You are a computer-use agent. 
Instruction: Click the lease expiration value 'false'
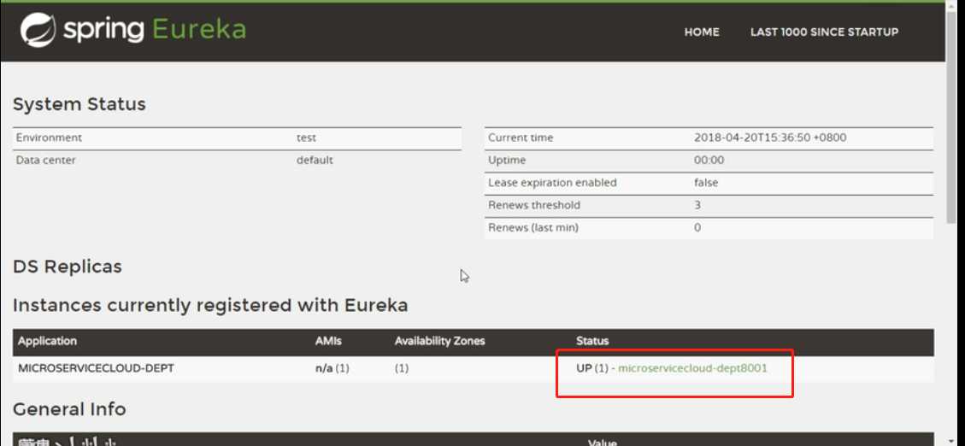(x=706, y=183)
